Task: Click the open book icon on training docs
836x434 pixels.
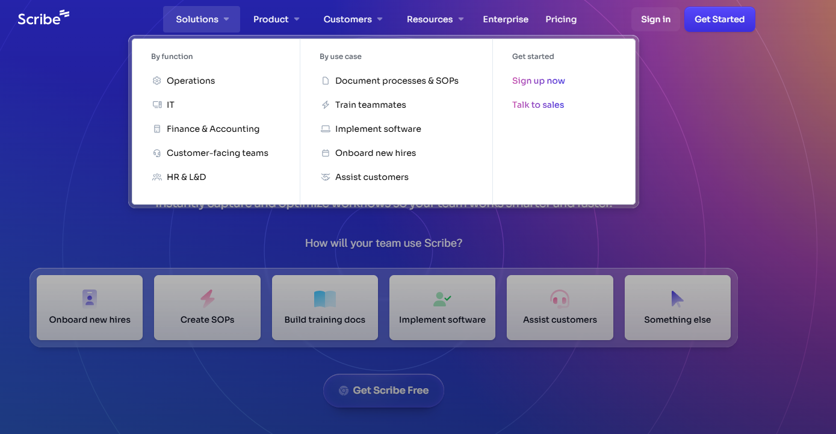Action: 325,299
